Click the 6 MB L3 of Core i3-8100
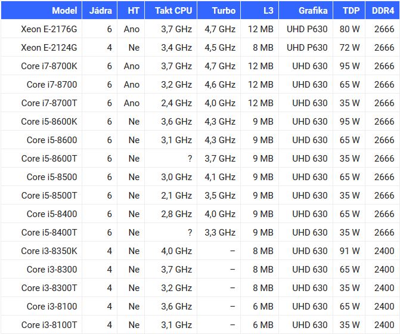This screenshot has width=400, height=334. click(263, 307)
